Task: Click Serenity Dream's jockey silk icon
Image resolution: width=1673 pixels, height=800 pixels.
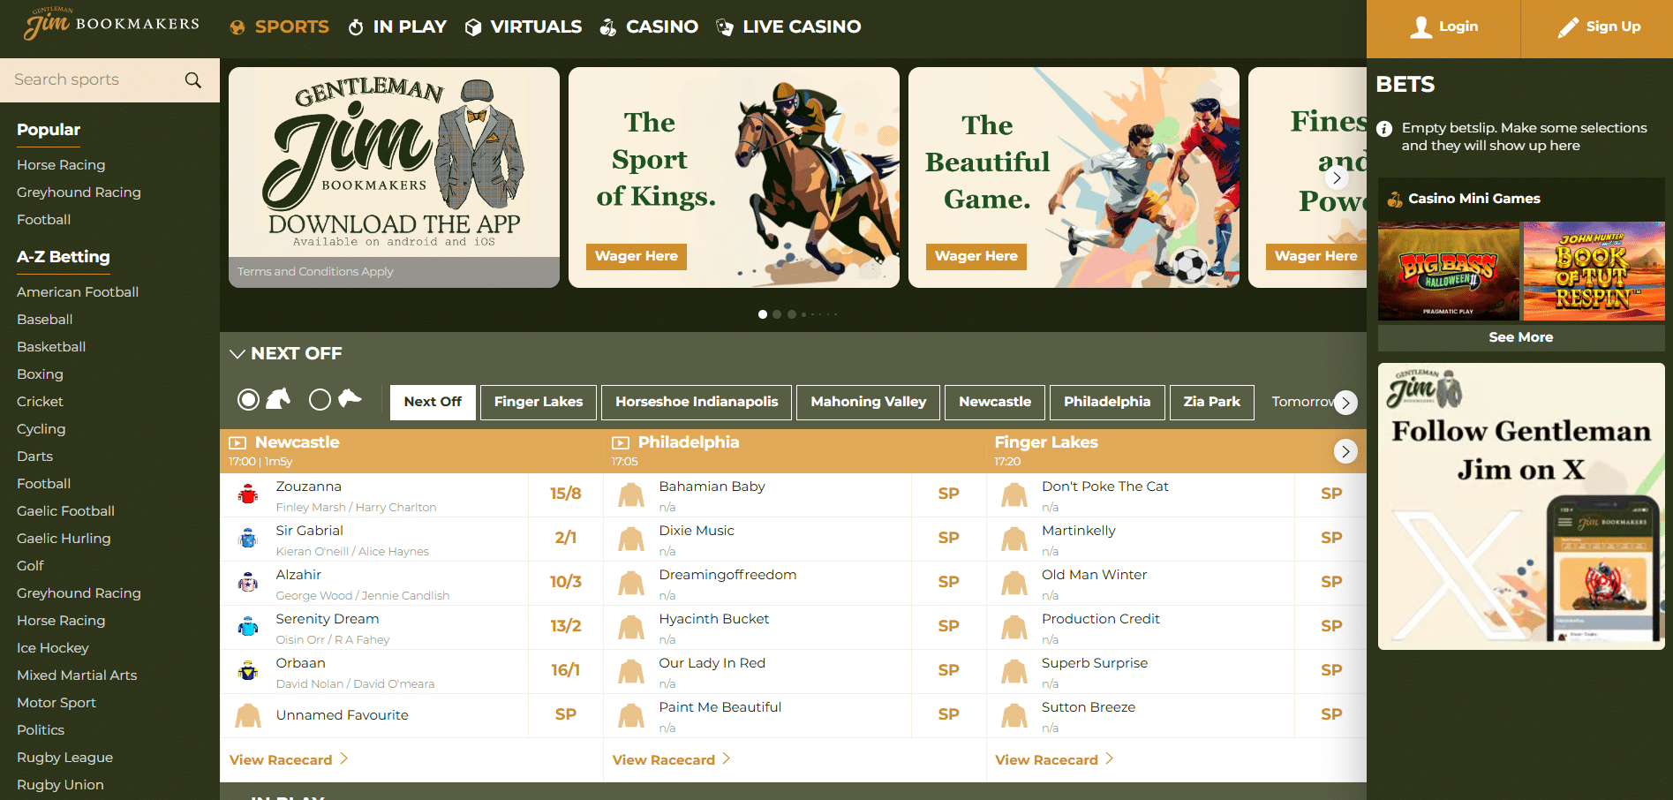Action: pos(248,627)
